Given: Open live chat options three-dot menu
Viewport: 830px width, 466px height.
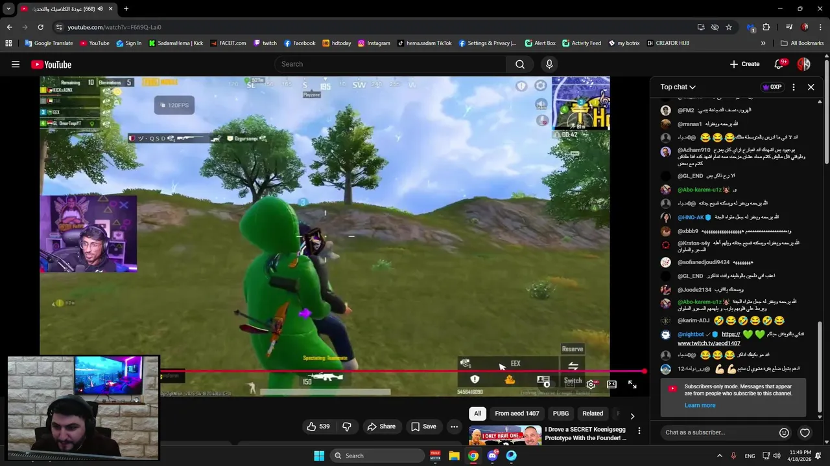Looking at the screenshot, I should pos(793,87).
